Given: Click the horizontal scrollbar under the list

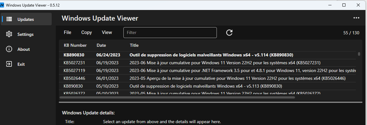Looking at the screenshot, I should [x=178, y=97].
